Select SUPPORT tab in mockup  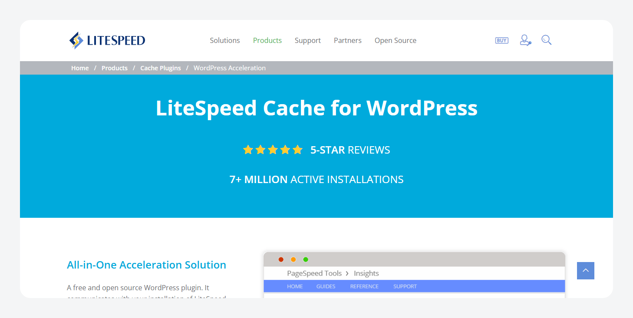pos(405,286)
